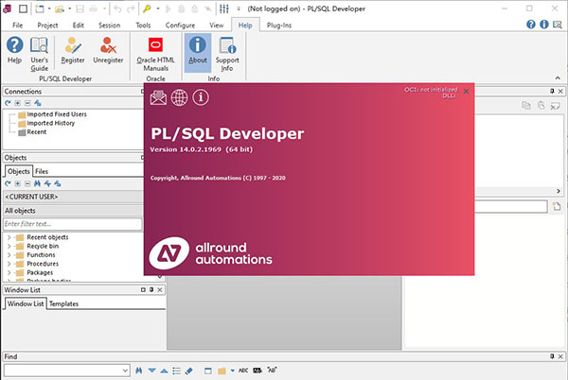Expand the Recent objects tree node
The image size is (568, 380).
(9, 236)
